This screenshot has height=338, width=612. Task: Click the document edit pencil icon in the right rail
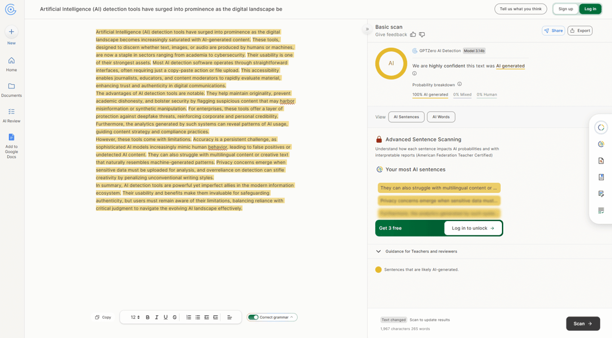[601, 193]
